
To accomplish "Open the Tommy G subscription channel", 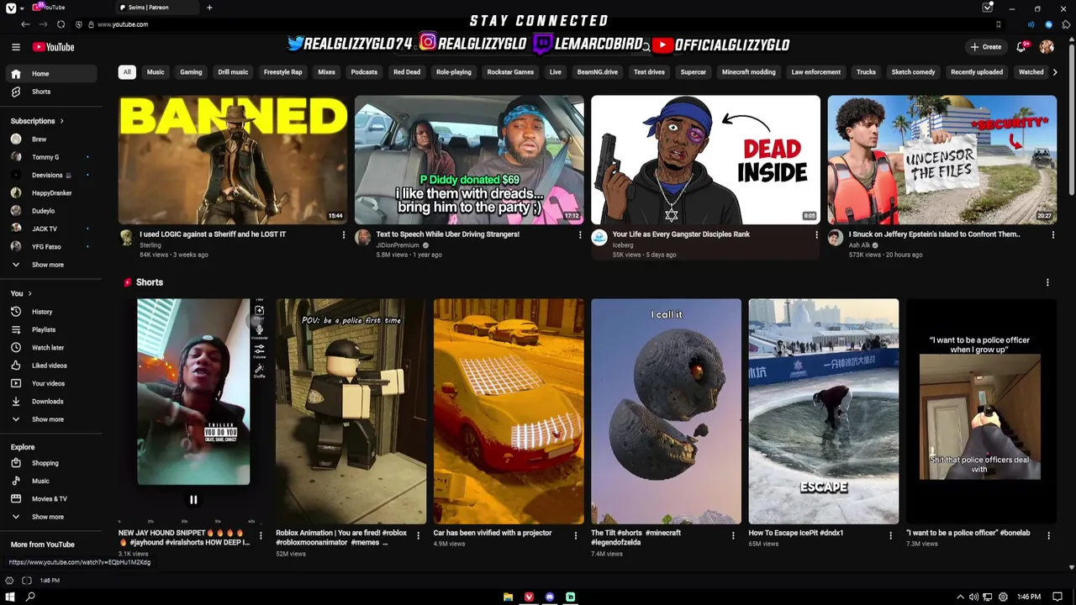I will click(x=51, y=157).
